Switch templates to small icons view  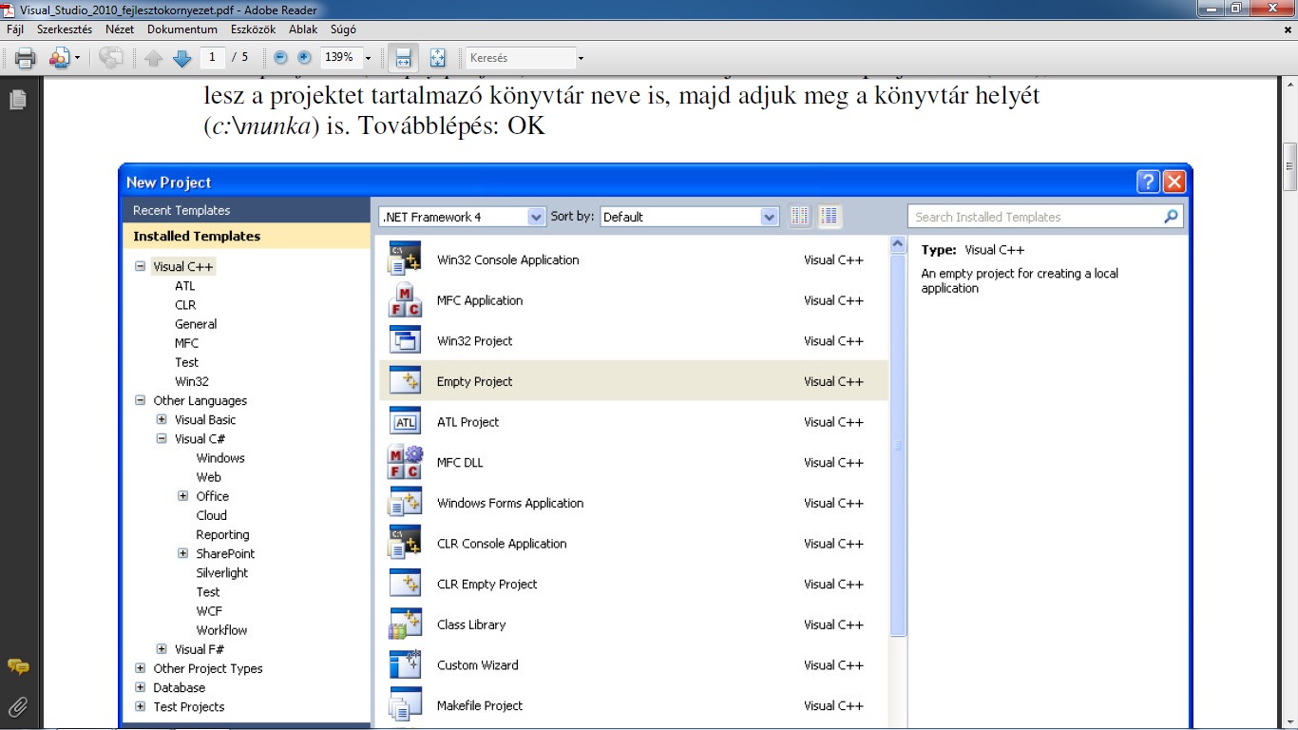point(800,217)
